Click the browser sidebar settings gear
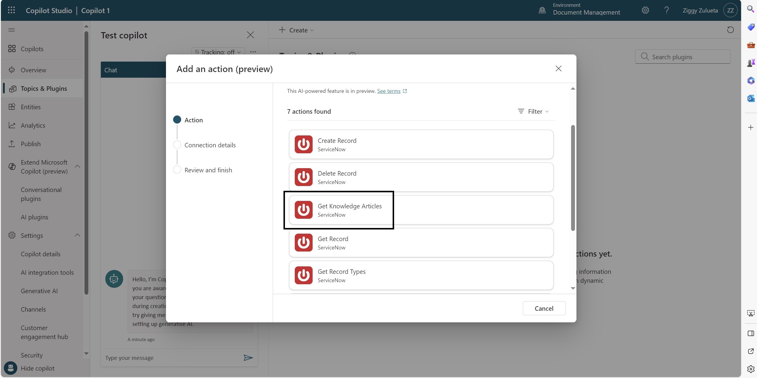757x378 pixels. 750,369
